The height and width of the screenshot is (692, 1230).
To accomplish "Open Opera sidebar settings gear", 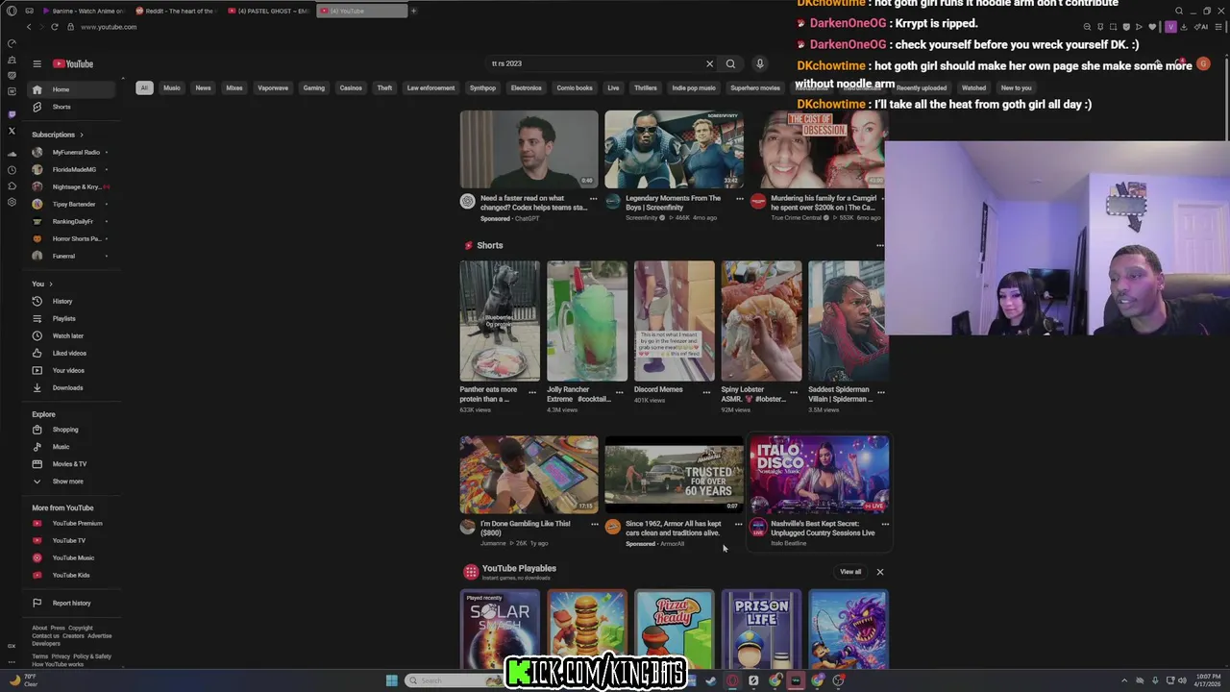I will tap(12, 202).
